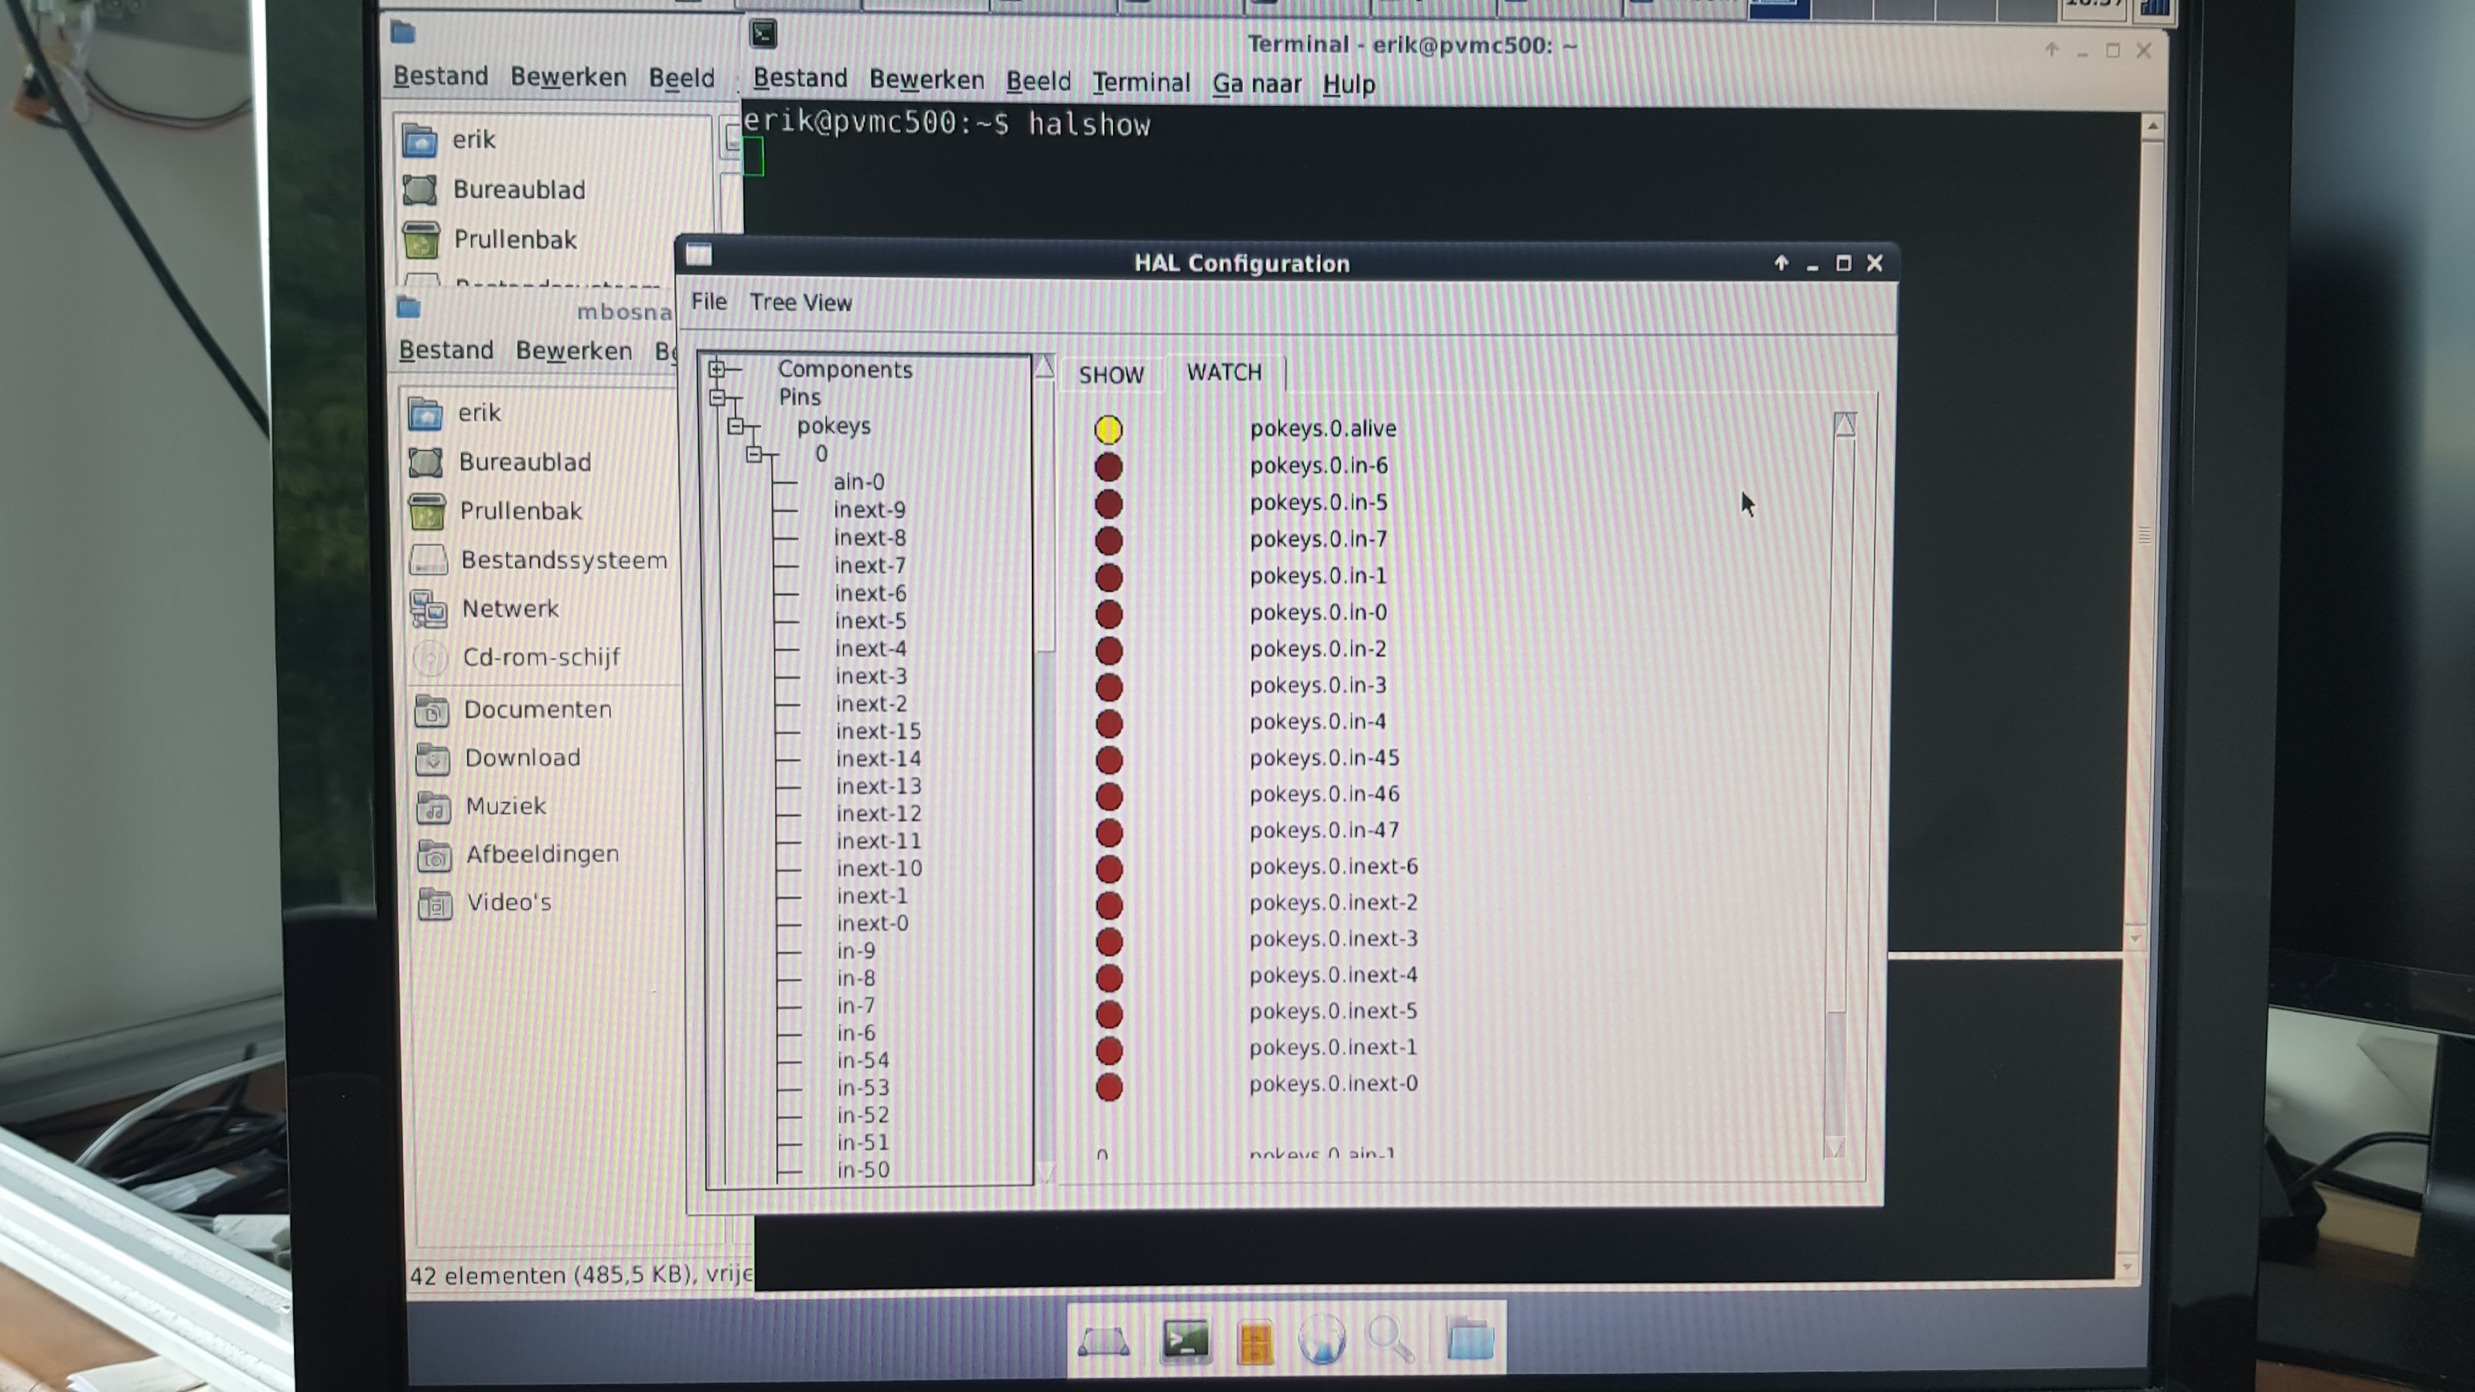Select the in-9 pin in the tree

point(855,951)
